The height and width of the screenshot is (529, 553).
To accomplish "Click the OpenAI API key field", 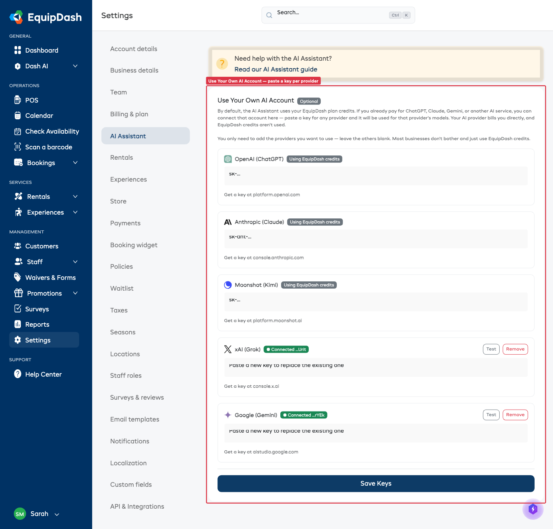I will click(x=376, y=176).
